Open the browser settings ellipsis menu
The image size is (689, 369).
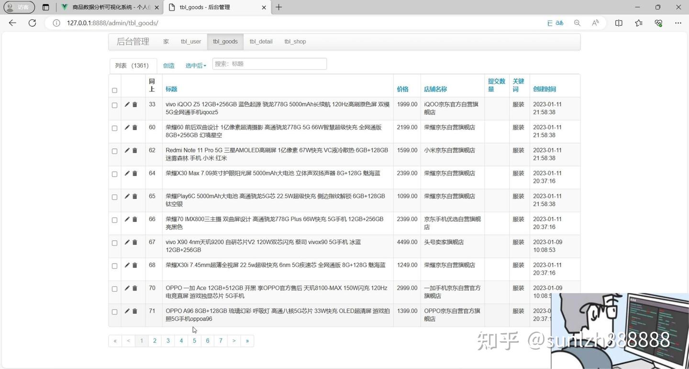[x=678, y=23]
